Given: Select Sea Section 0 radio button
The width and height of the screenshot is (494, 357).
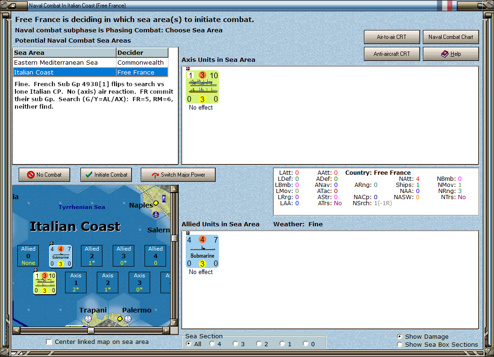Looking at the screenshot, I should (x=305, y=344).
